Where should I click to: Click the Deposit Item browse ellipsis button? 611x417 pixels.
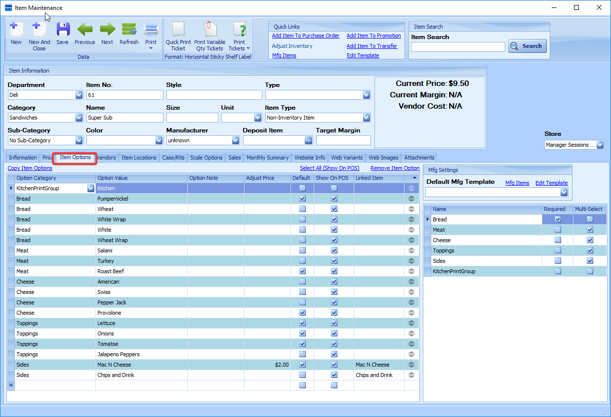pyautogui.click(x=308, y=140)
